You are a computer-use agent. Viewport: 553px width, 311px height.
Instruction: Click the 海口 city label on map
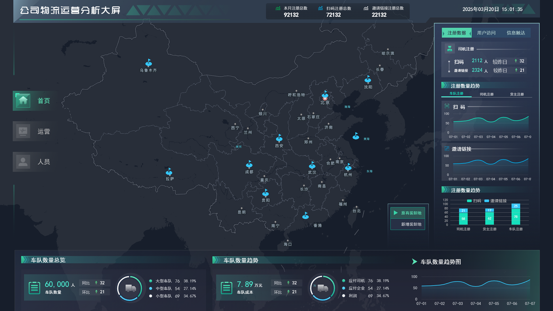(288, 244)
